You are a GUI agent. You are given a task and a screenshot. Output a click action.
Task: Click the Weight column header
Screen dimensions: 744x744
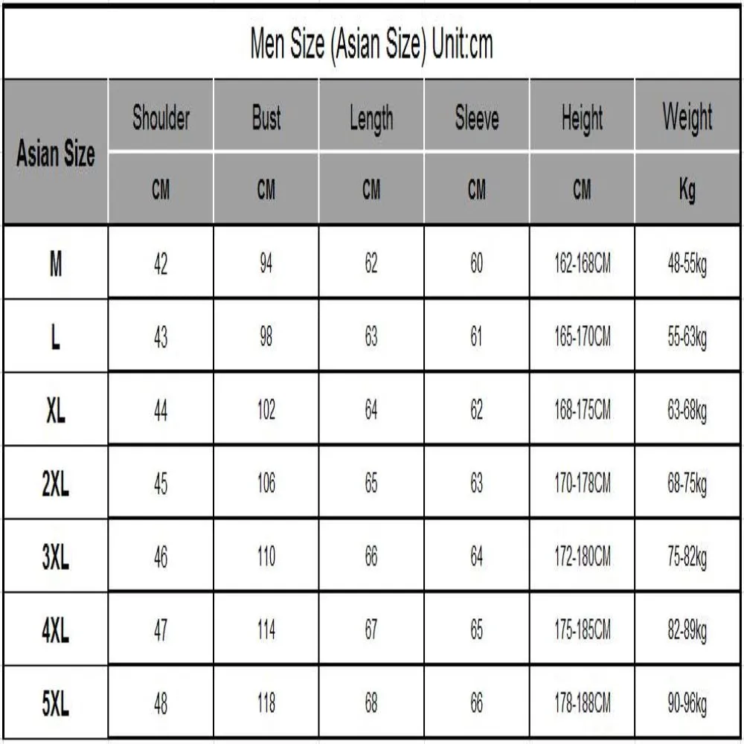[687, 115]
